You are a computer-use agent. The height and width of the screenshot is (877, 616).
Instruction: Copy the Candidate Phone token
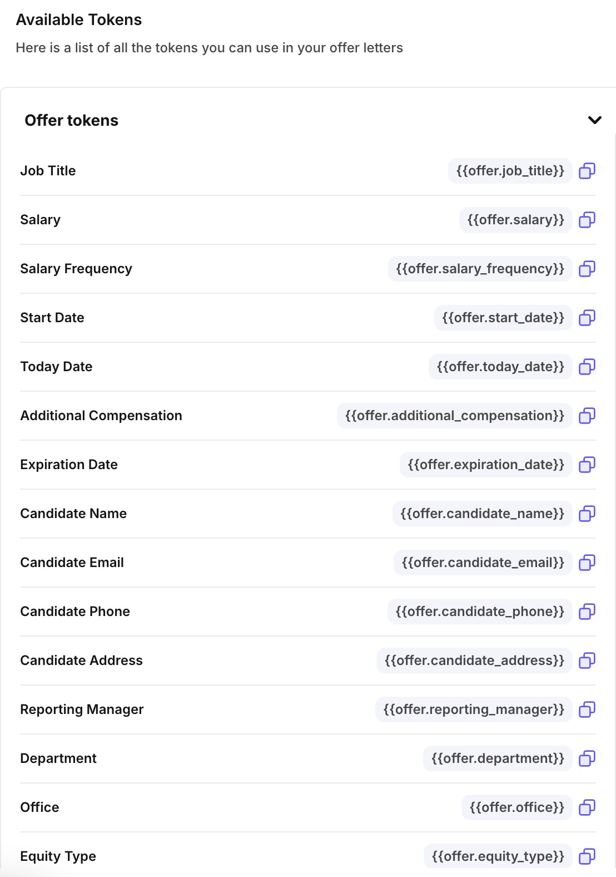587,612
